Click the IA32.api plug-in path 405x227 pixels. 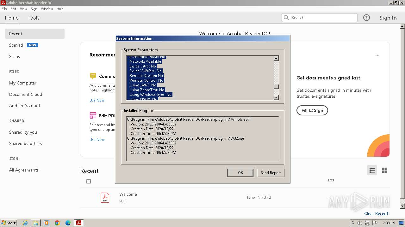click(x=185, y=138)
